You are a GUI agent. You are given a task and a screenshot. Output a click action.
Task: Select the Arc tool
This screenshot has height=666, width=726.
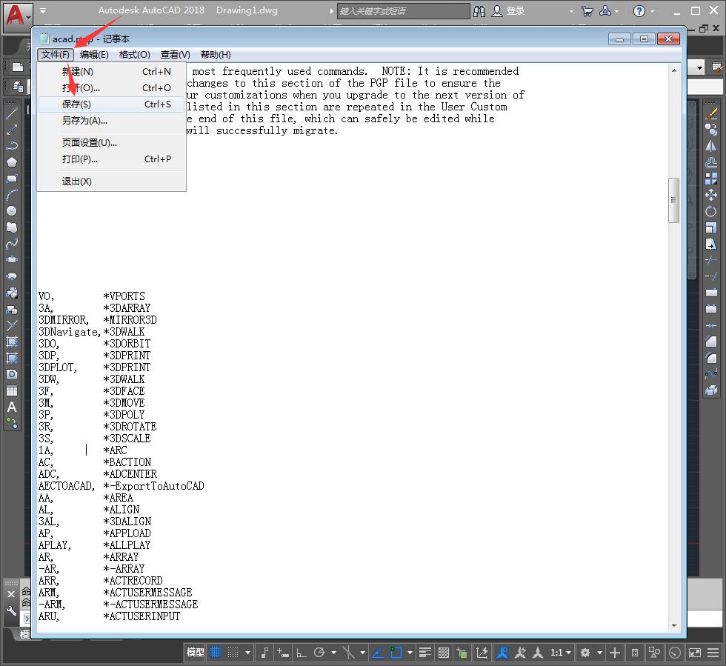coord(12,195)
